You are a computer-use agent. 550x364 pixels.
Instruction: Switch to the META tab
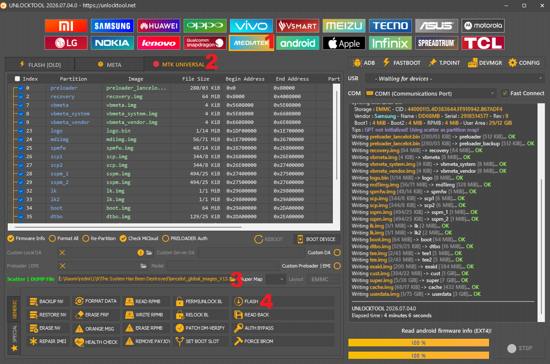109,65
